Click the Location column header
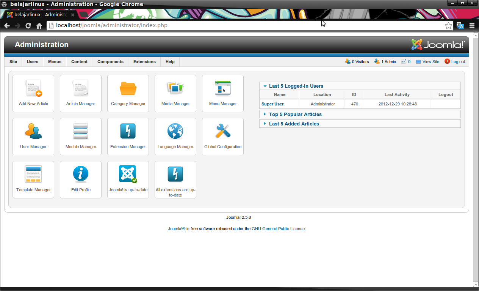Viewport: 479px width, 291px height. [322, 94]
